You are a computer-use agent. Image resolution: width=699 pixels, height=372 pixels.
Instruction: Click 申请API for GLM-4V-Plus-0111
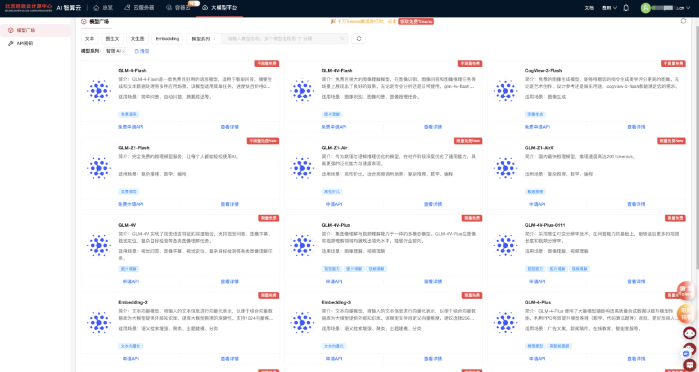click(537, 282)
